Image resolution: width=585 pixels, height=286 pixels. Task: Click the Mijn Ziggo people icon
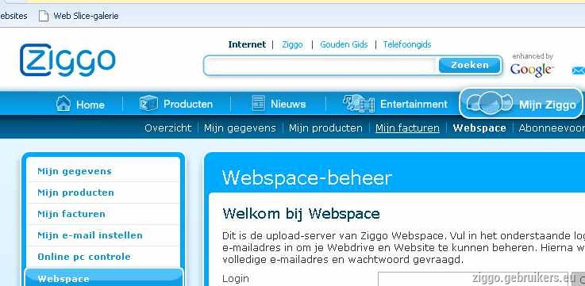tap(489, 103)
